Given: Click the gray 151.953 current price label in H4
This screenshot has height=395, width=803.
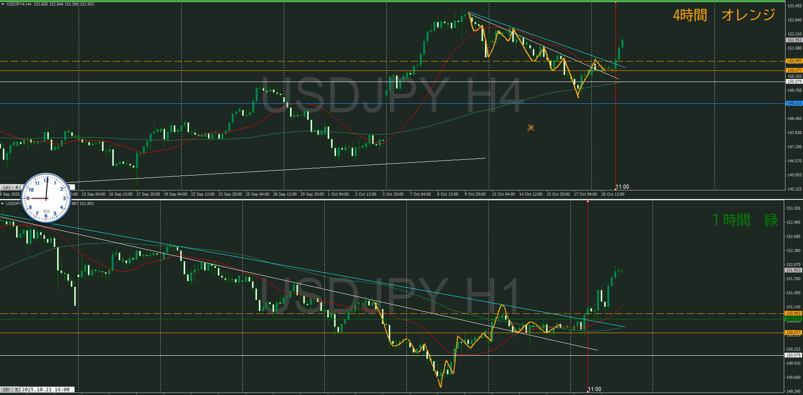Looking at the screenshot, I should click(794, 40).
